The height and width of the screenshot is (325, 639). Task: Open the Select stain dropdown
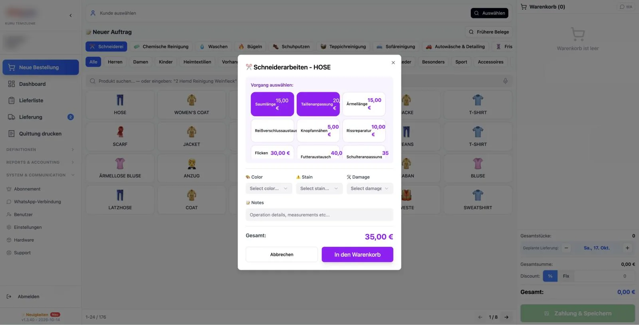(319, 188)
